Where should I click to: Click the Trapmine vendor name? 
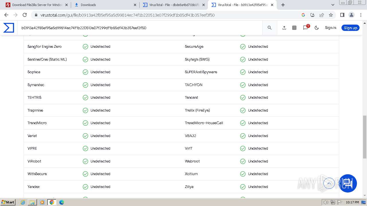35,110
